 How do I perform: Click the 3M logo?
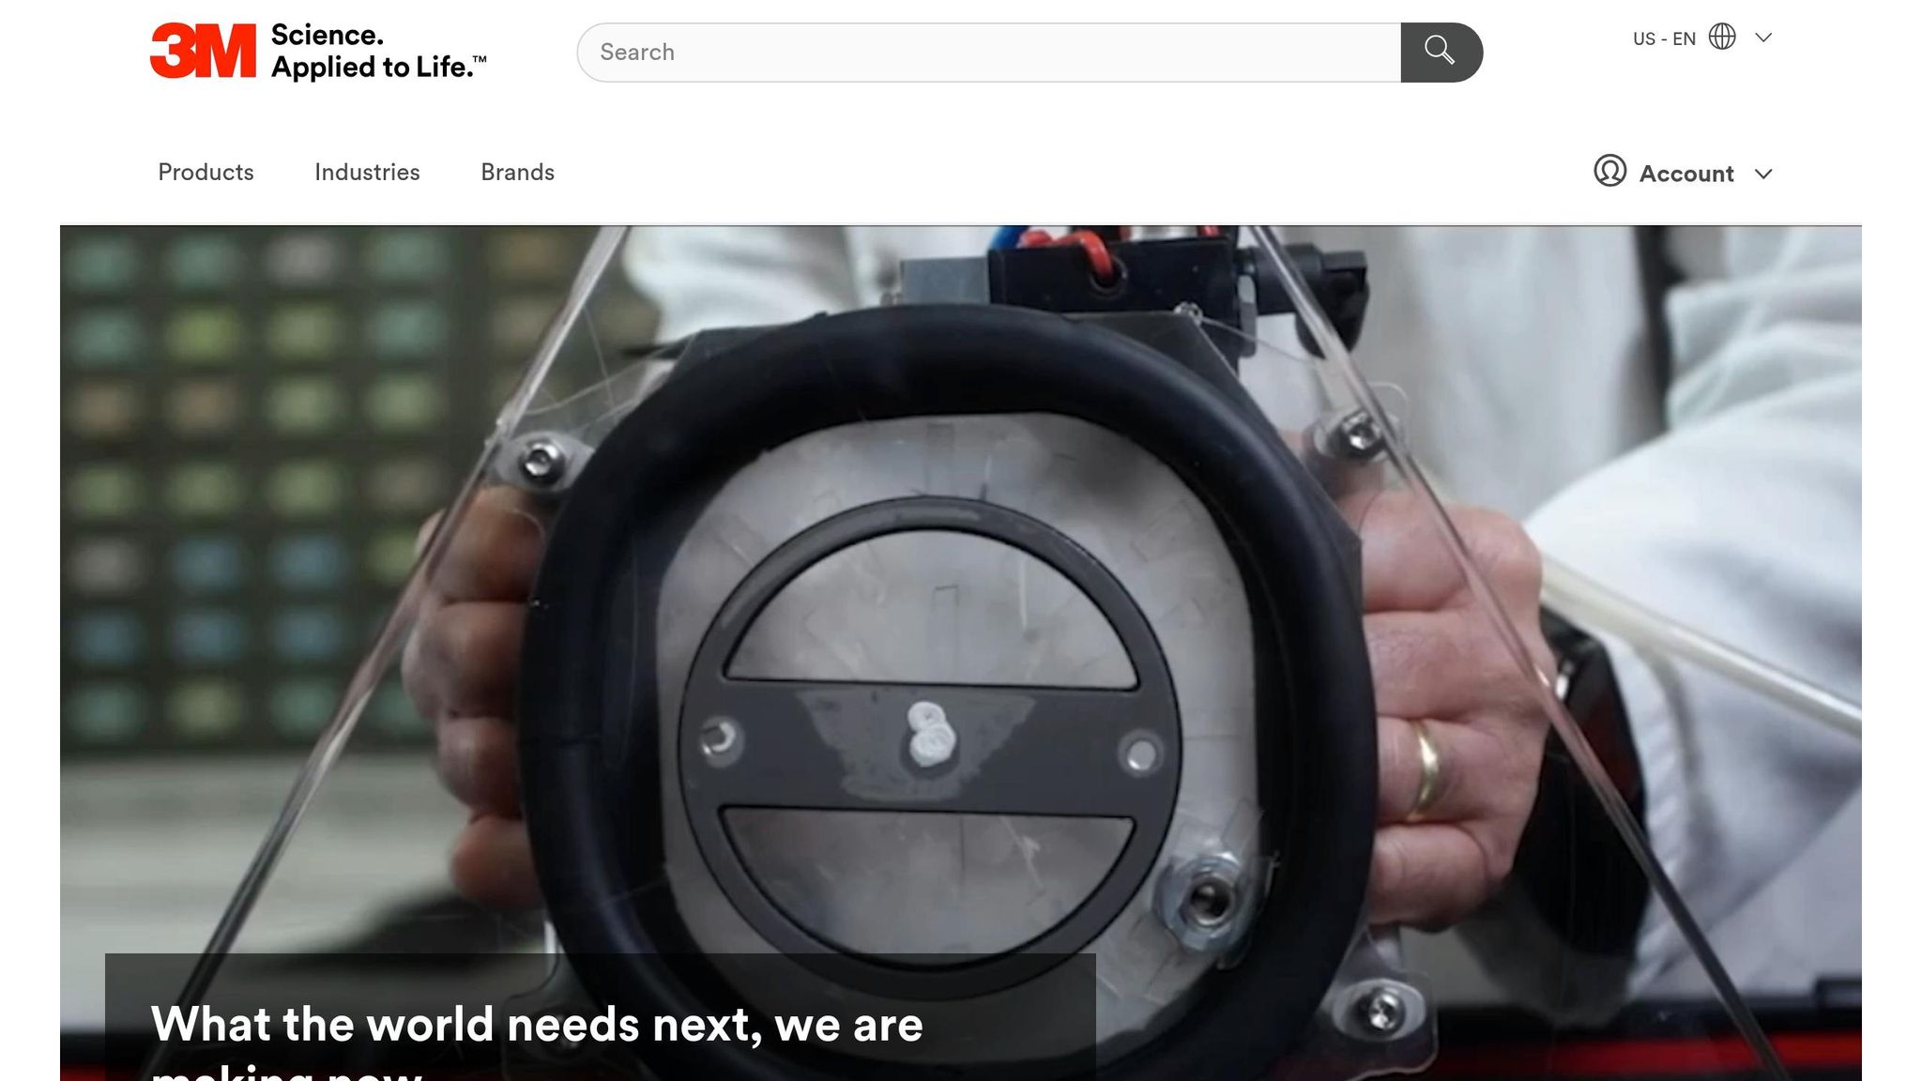(x=203, y=51)
